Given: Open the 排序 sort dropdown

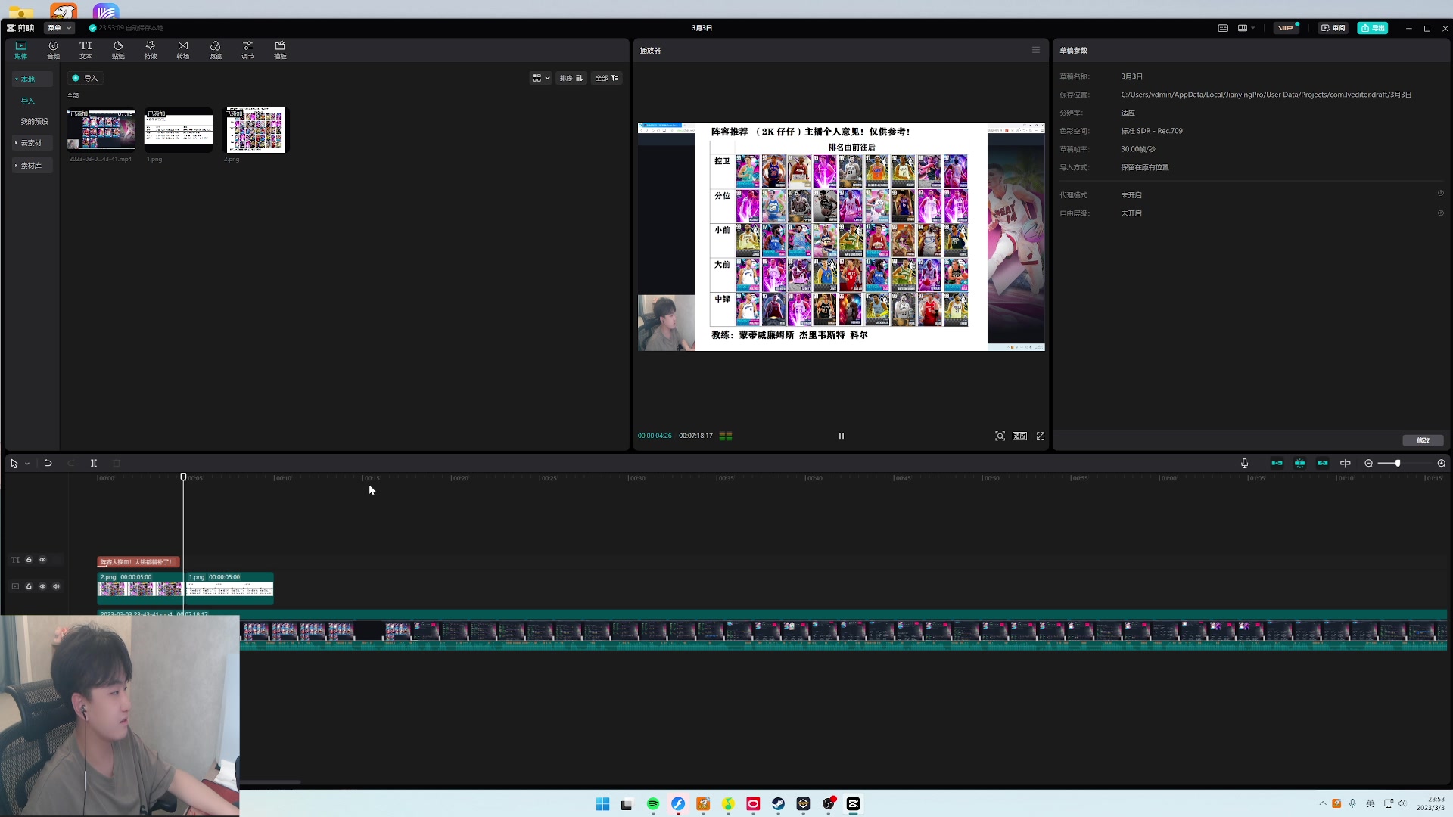Looking at the screenshot, I should click(x=571, y=78).
